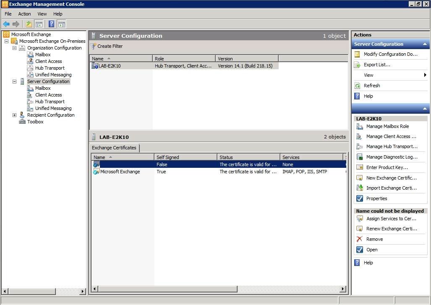The height and width of the screenshot is (305, 431).
Task: Click the Version 14.1 (Build 218.15) cell
Action: pos(245,66)
